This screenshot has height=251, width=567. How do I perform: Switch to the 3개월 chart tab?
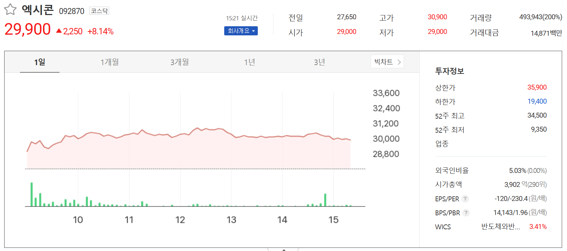tap(179, 62)
